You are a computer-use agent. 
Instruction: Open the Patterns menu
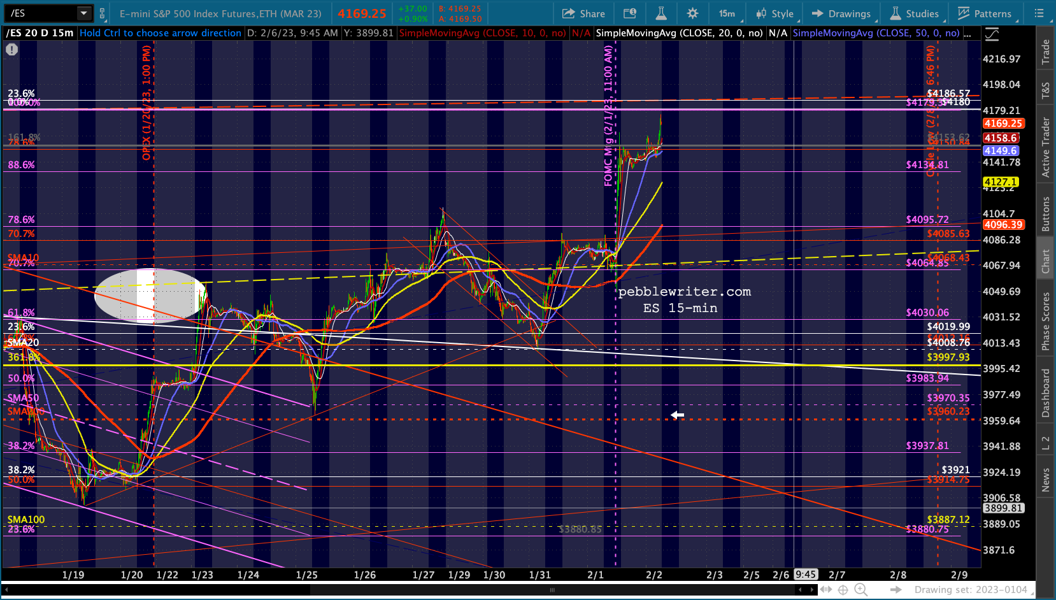pos(984,13)
